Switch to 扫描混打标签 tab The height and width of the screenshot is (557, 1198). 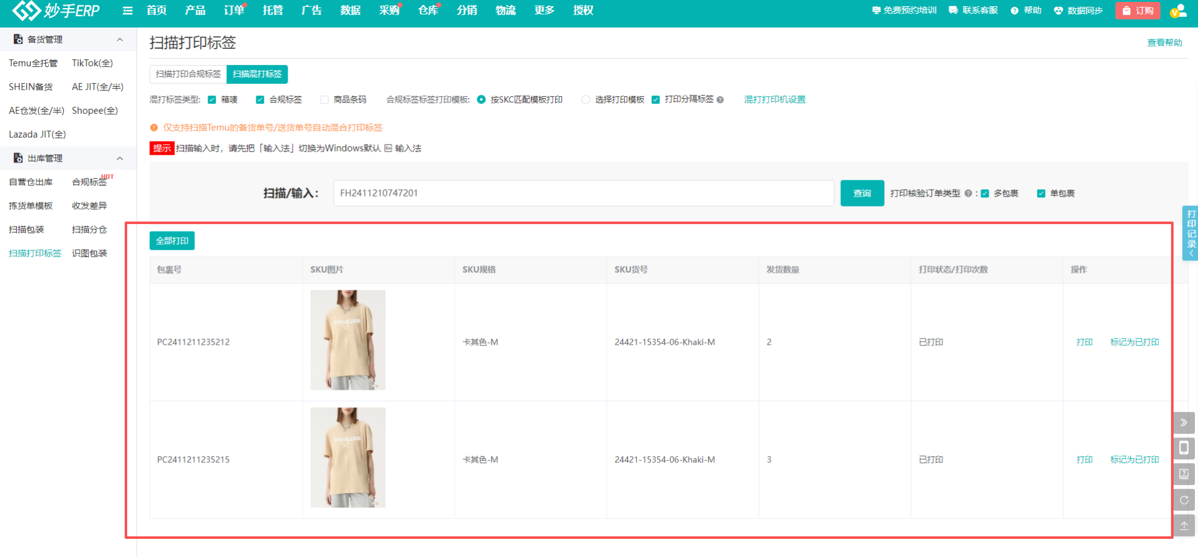coord(257,74)
